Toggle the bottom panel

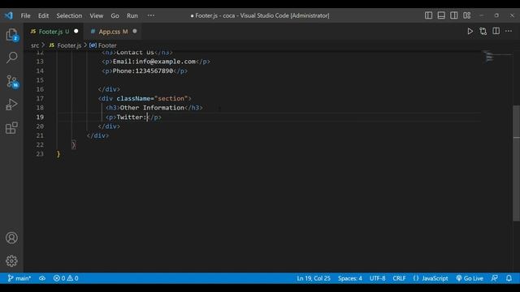tap(441, 15)
